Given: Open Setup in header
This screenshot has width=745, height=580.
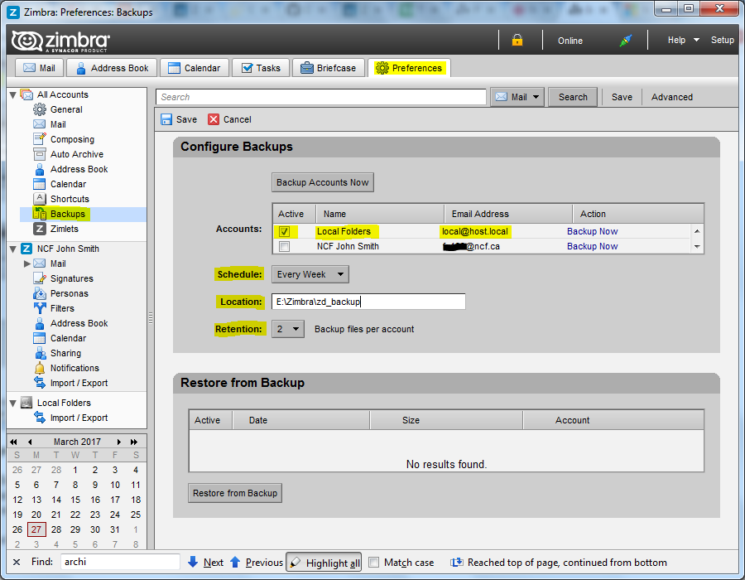Looking at the screenshot, I should point(722,40).
